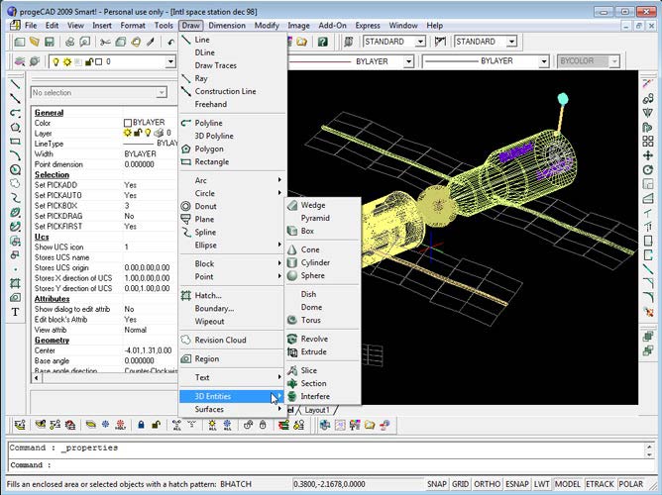Click the Save icon in the top toolbar

(x=49, y=42)
